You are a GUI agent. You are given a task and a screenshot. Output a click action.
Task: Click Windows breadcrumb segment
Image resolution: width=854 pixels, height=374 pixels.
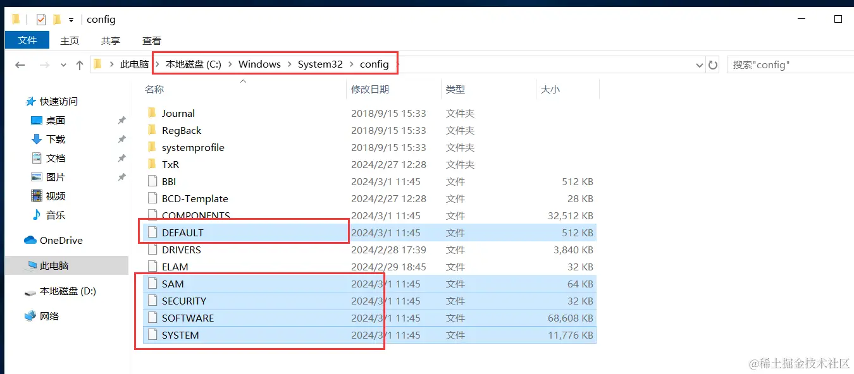(x=259, y=64)
